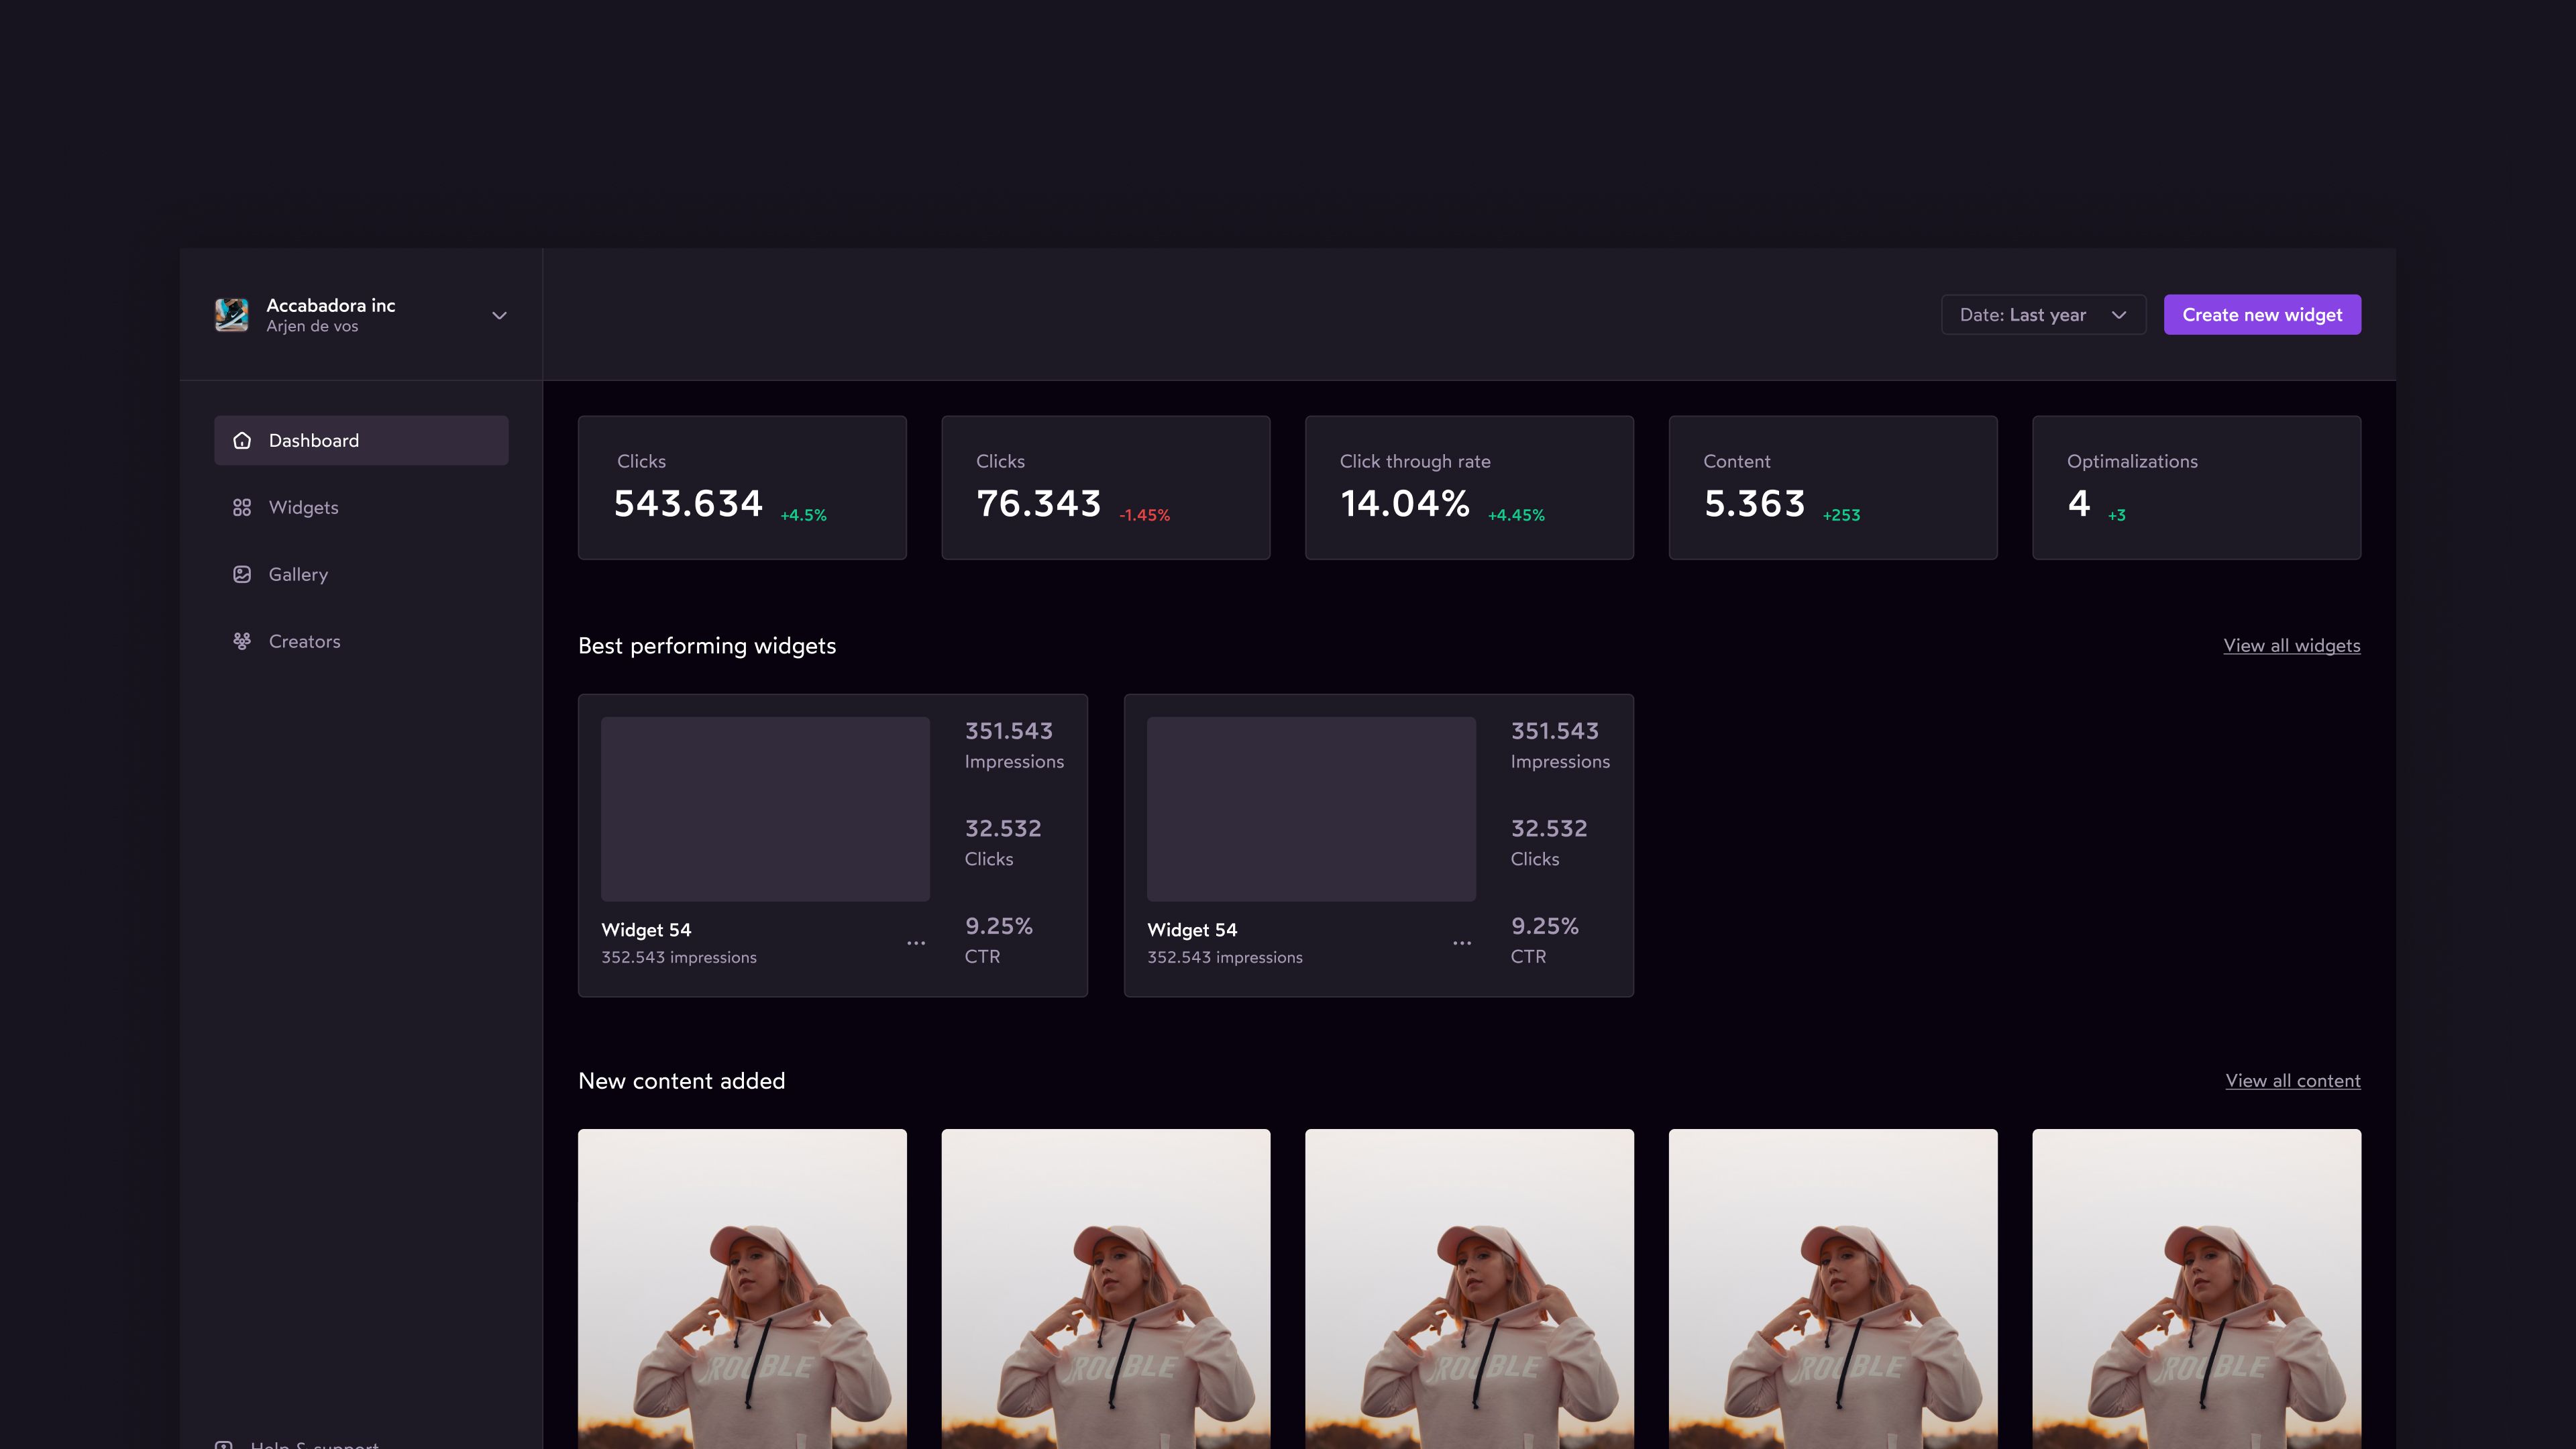The width and height of the screenshot is (2576, 1449).
Task: Click Create new widget button
Action: (x=2261, y=313)
